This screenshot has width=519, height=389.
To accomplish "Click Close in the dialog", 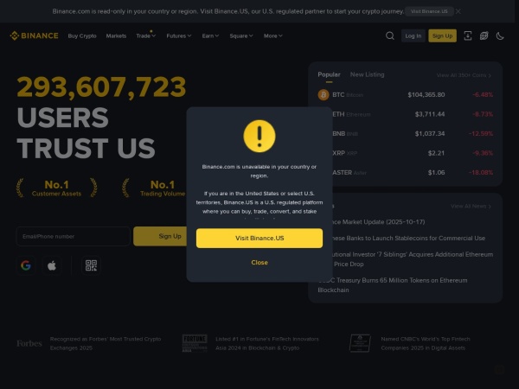I will 259,262.
